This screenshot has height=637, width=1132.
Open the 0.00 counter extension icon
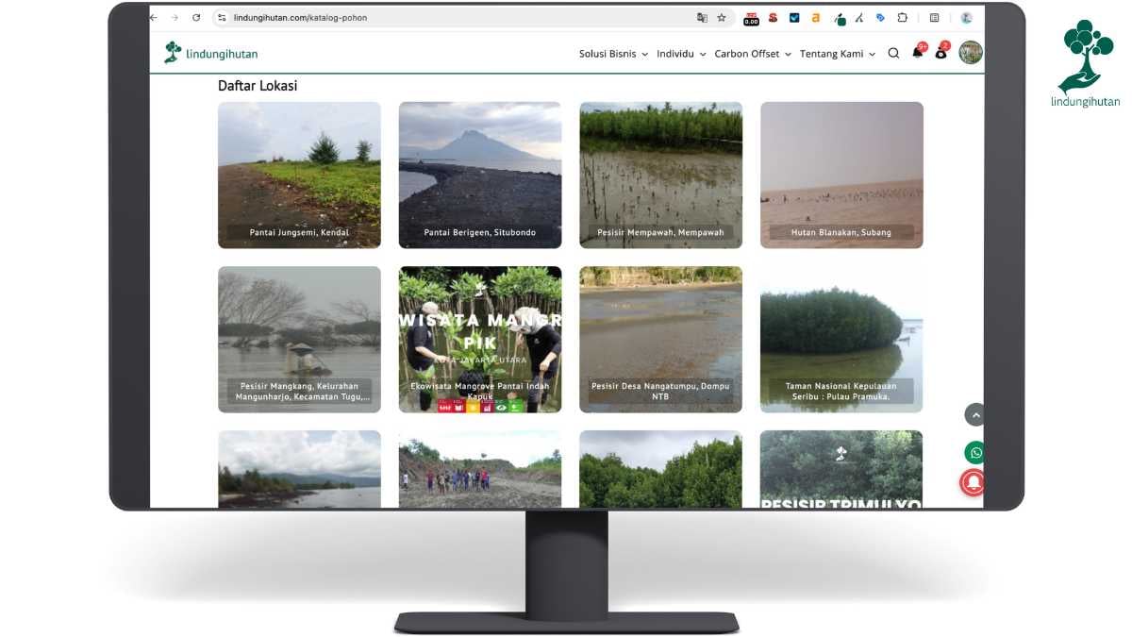click(x=751, y=18)
